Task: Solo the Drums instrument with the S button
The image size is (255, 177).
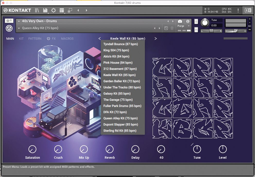Action: pyautogui.click(x=196, y=21)
